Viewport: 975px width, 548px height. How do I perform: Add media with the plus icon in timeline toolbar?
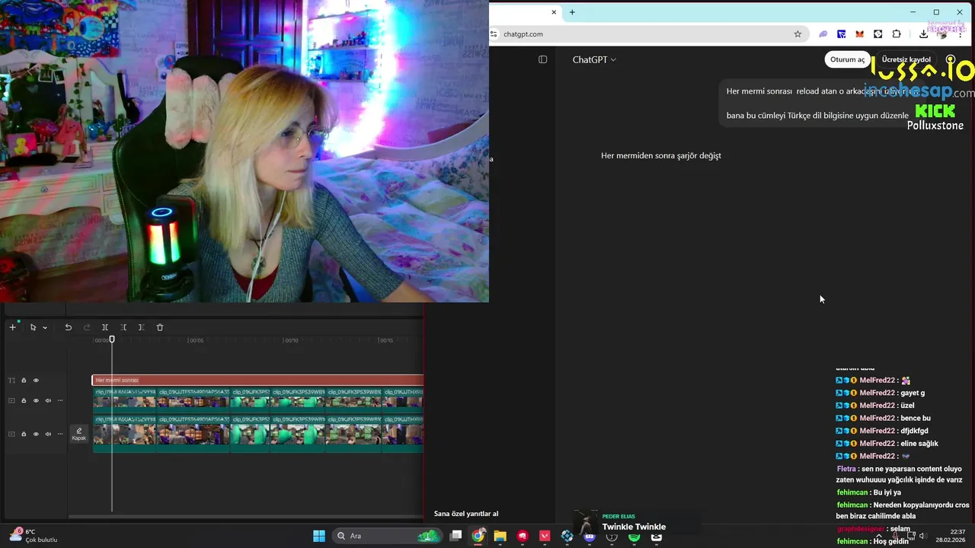[x=12, y=327]
